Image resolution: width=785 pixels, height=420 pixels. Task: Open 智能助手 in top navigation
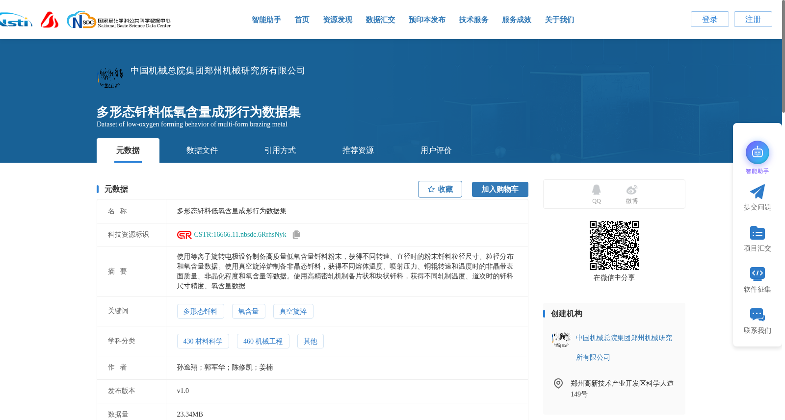(266, 20)
